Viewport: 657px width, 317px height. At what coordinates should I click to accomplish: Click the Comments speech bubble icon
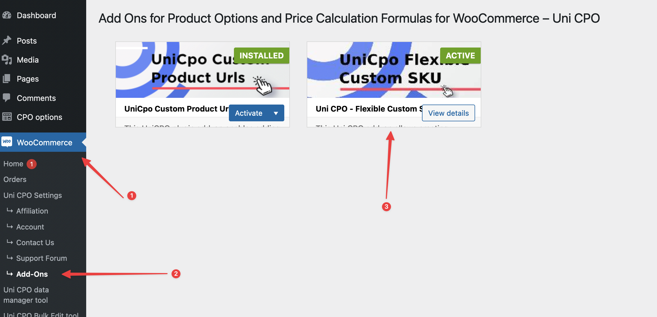7,98
